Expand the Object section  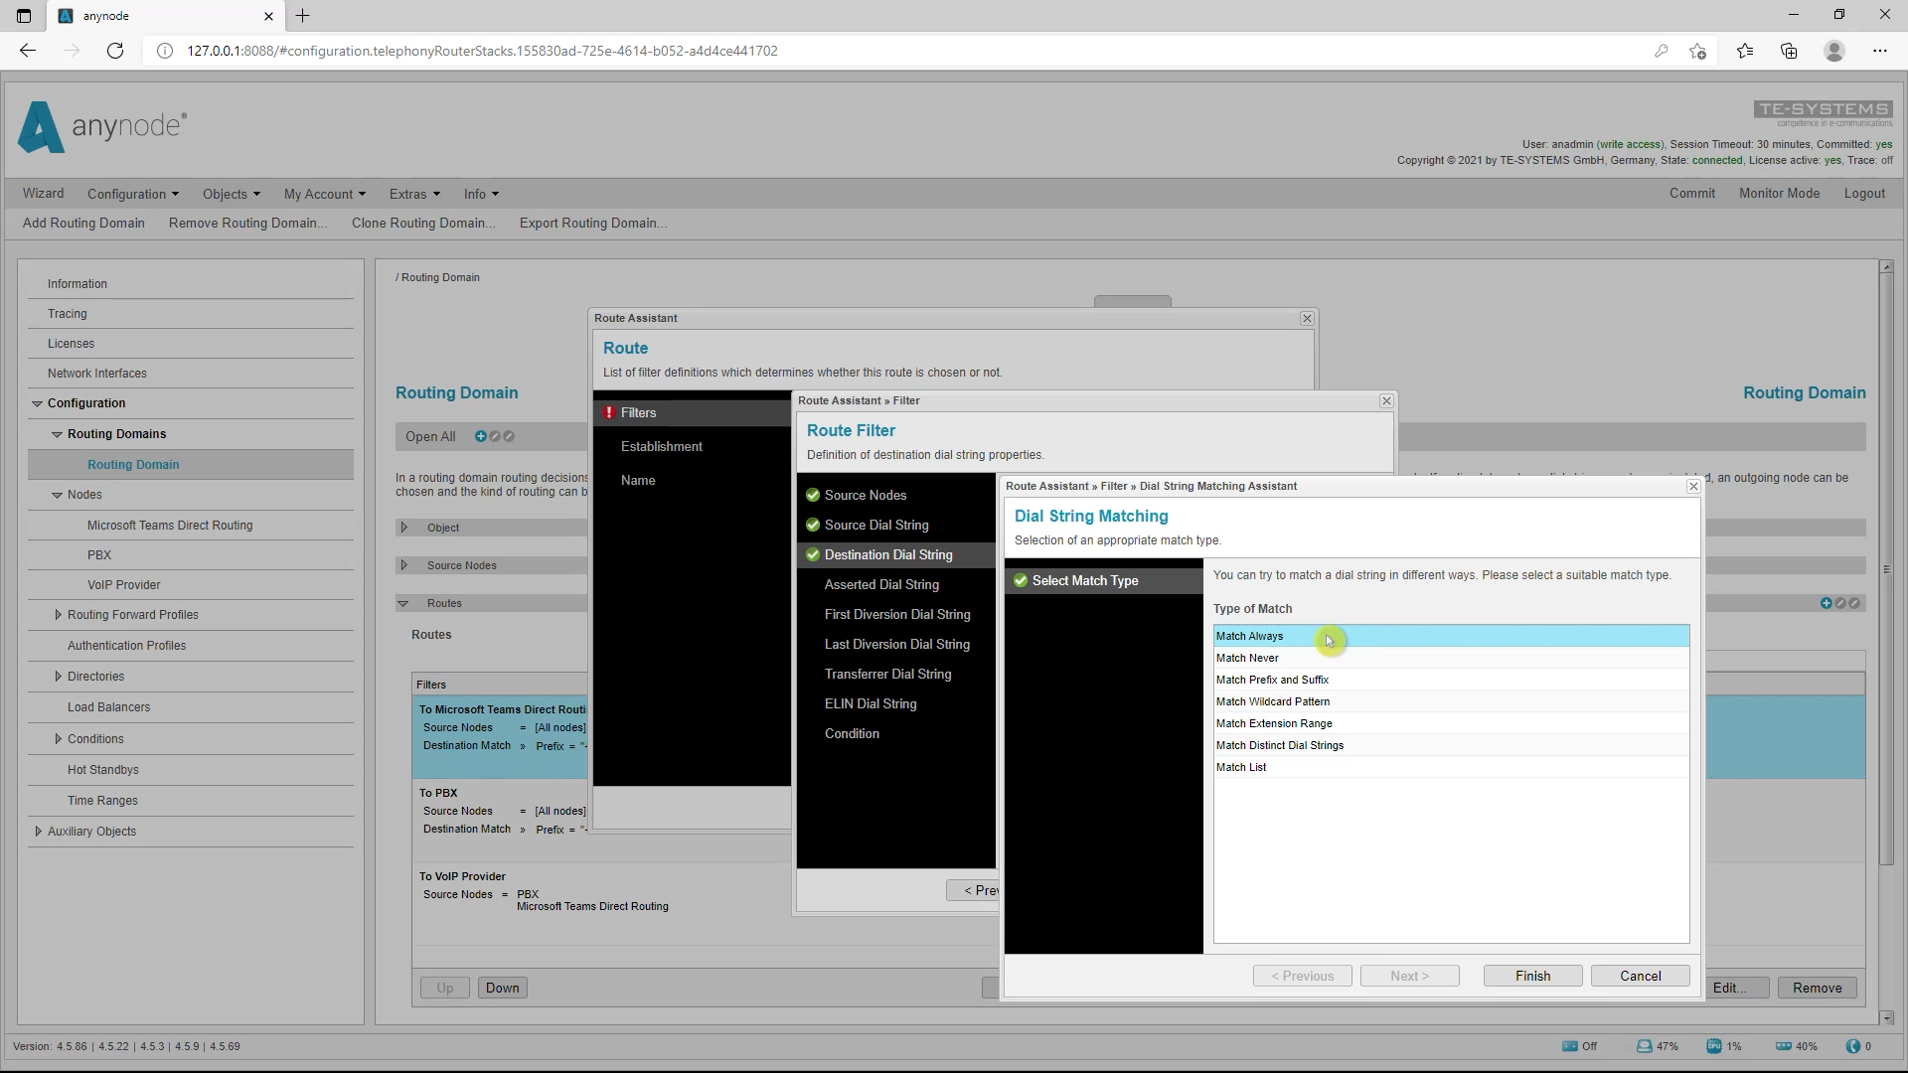click(x=404, y=528)
